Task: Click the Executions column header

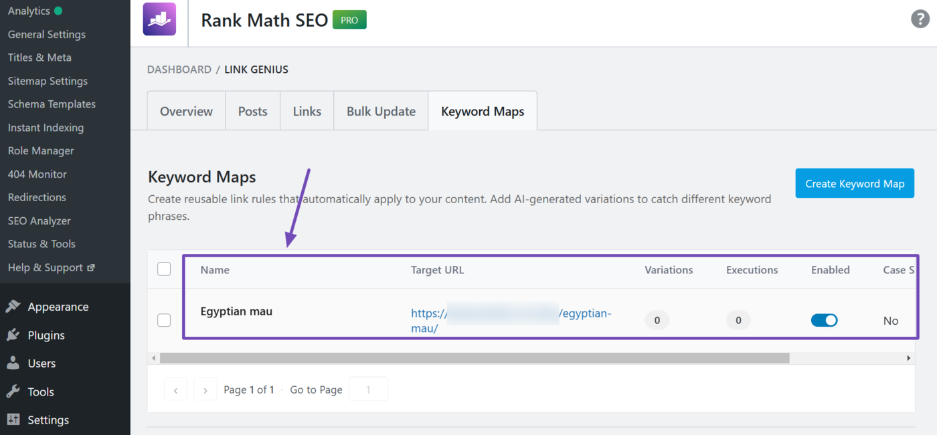Action: tap(752, 270)
